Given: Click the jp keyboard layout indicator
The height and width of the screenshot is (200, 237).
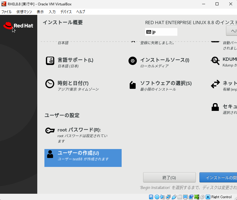Looking at the screenshot, I should [161, 32].
